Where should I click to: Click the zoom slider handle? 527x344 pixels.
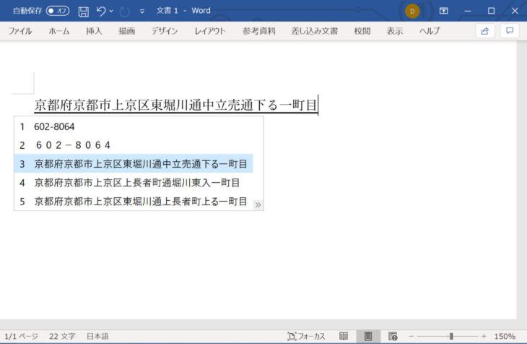pos(451,336)
